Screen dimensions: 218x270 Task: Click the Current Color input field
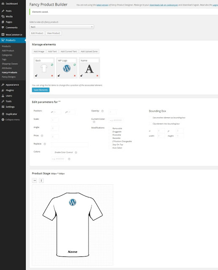(x=116, y=120)
